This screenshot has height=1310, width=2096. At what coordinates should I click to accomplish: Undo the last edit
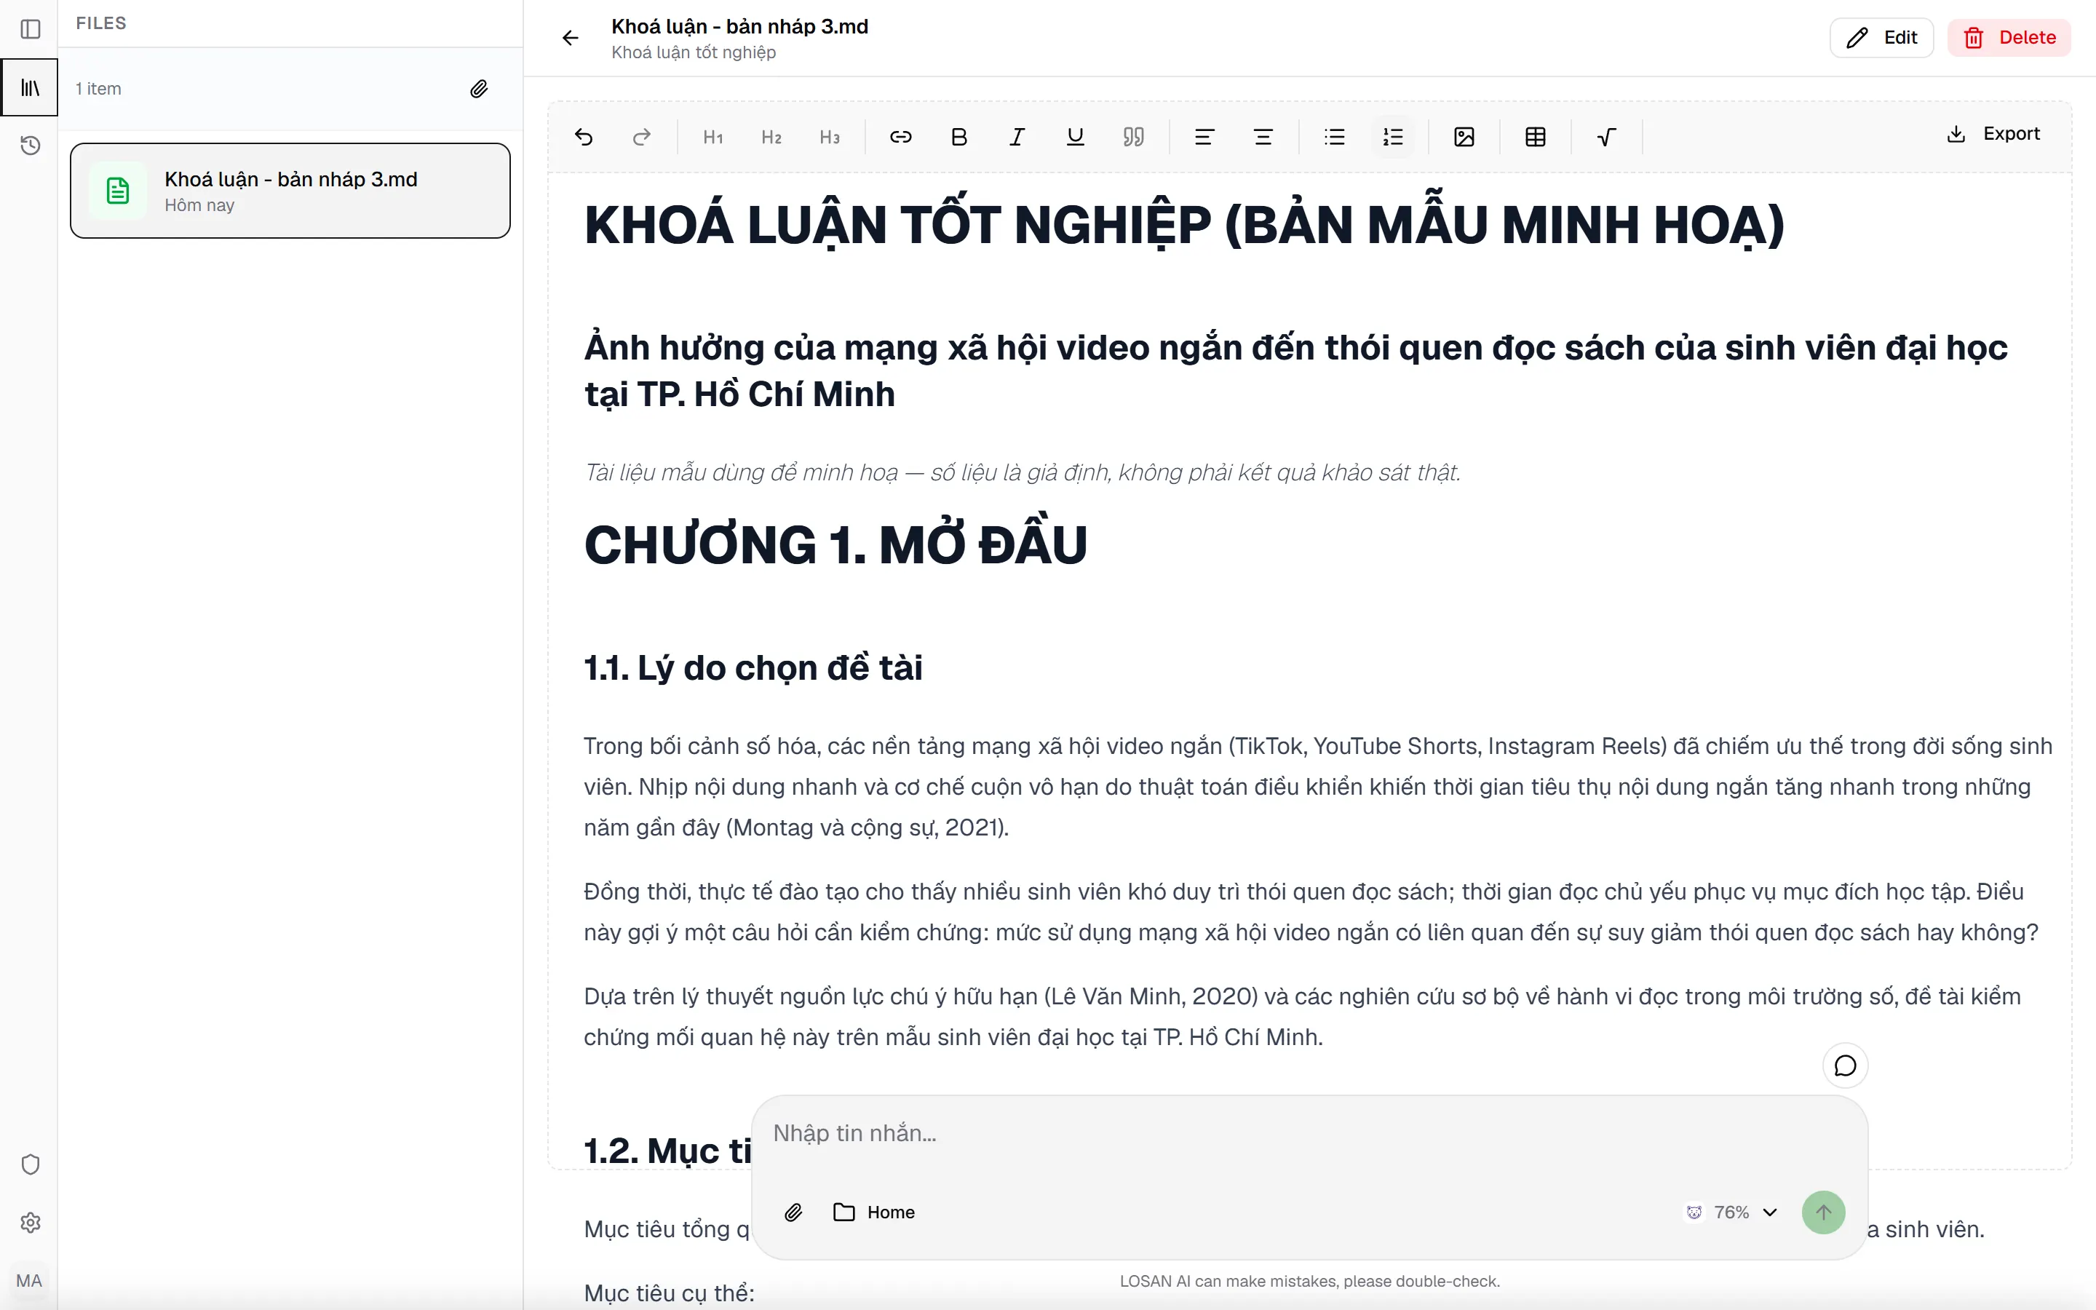583,137
